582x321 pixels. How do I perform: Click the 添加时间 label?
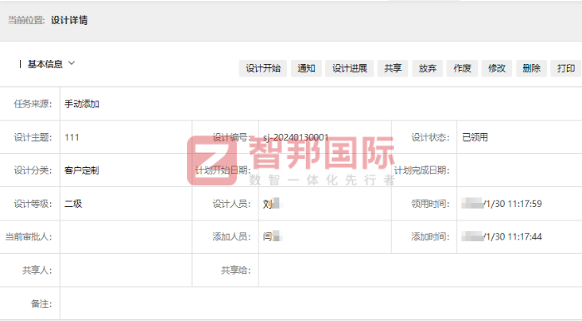431,236
